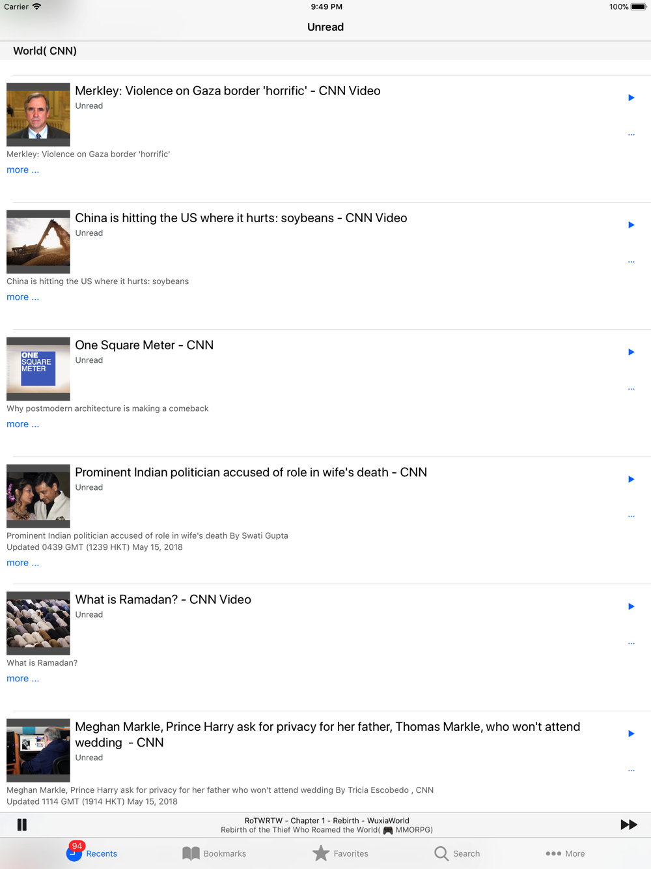The image size is (651, 869).
Task: Play the Merkley Gaza border article
Action: 631,98
